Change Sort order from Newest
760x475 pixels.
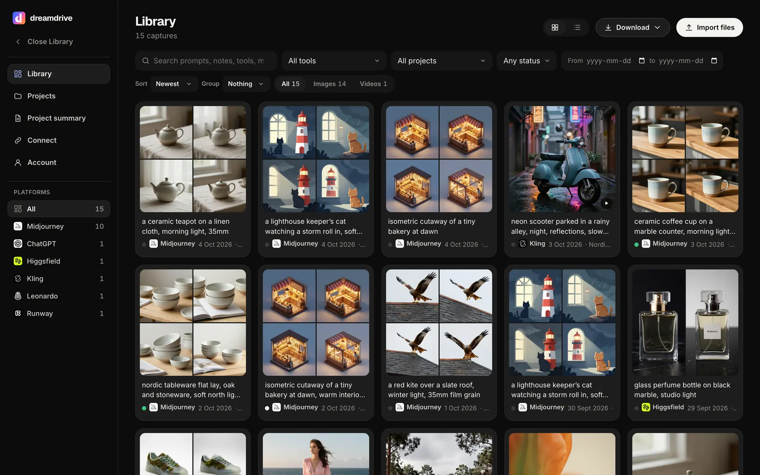(174, 84)
